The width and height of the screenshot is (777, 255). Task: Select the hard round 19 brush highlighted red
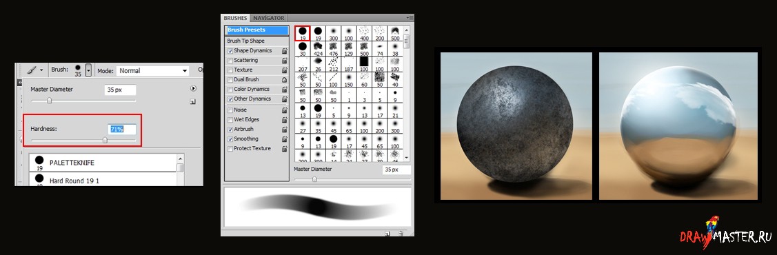[302, 33]
